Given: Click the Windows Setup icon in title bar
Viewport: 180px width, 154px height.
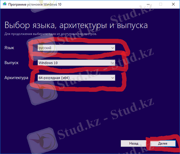Looking at the screenshot, I should click(5, 4).
